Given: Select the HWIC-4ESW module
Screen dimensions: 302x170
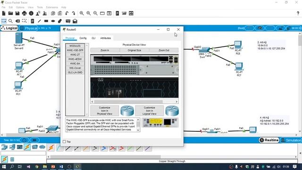Looking at the screenshot, I should [x=75, y=59].
